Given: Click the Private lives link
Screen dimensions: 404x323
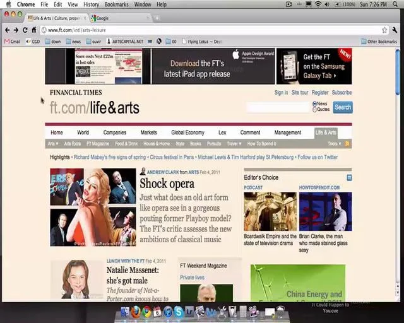Looking at the screenshot, I should tap(192, 278).
